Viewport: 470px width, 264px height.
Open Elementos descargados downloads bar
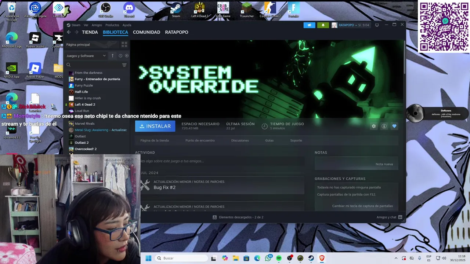[238, 217]
